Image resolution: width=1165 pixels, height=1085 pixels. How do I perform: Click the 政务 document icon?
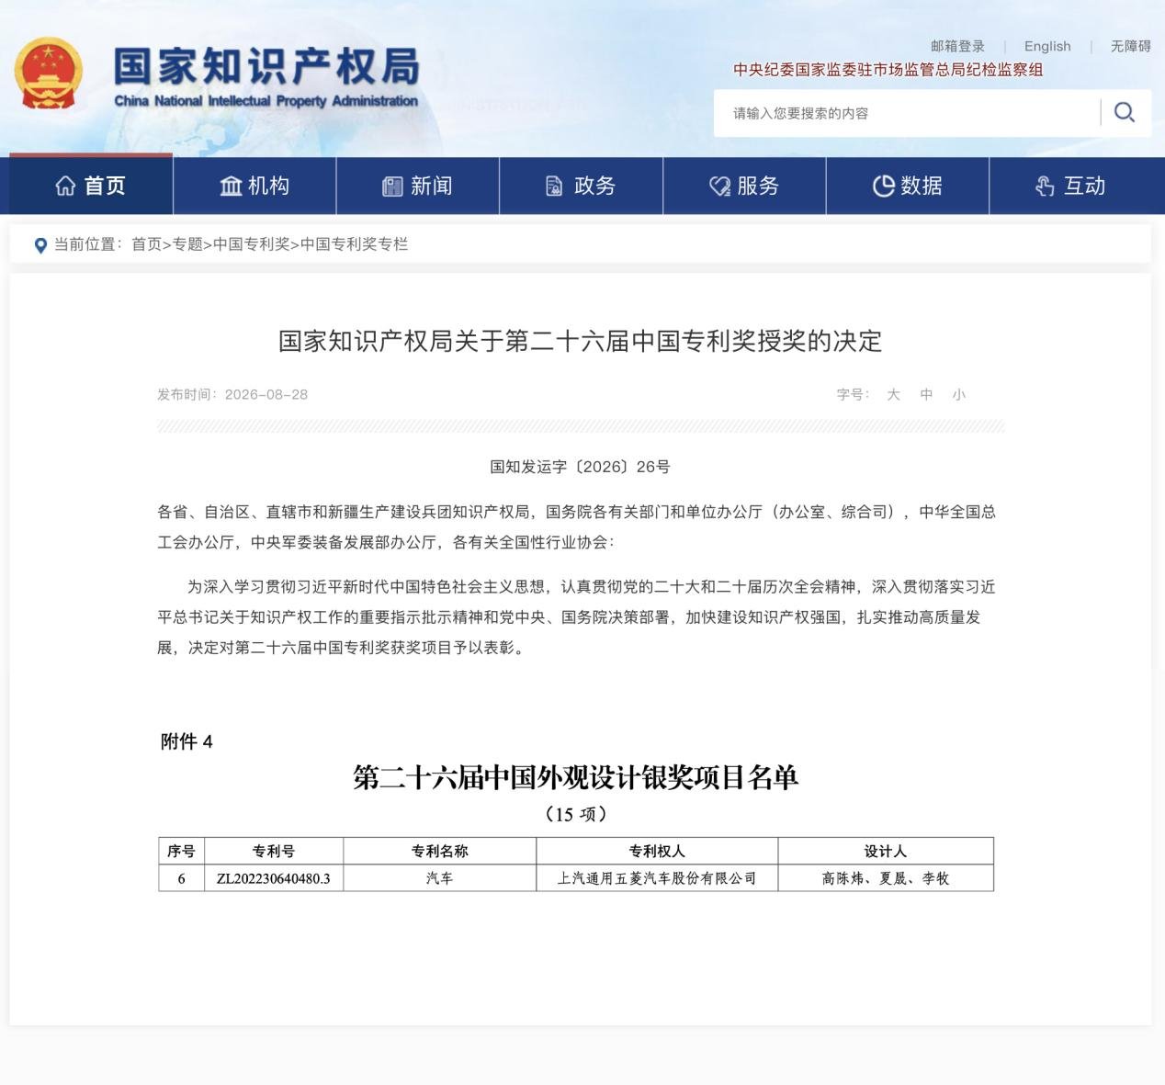click(x=554, y=186)
